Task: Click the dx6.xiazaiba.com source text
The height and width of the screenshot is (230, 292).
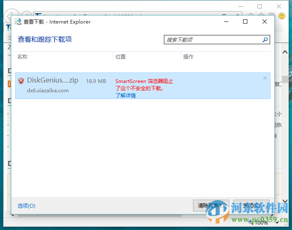Action: pos(48,91)
